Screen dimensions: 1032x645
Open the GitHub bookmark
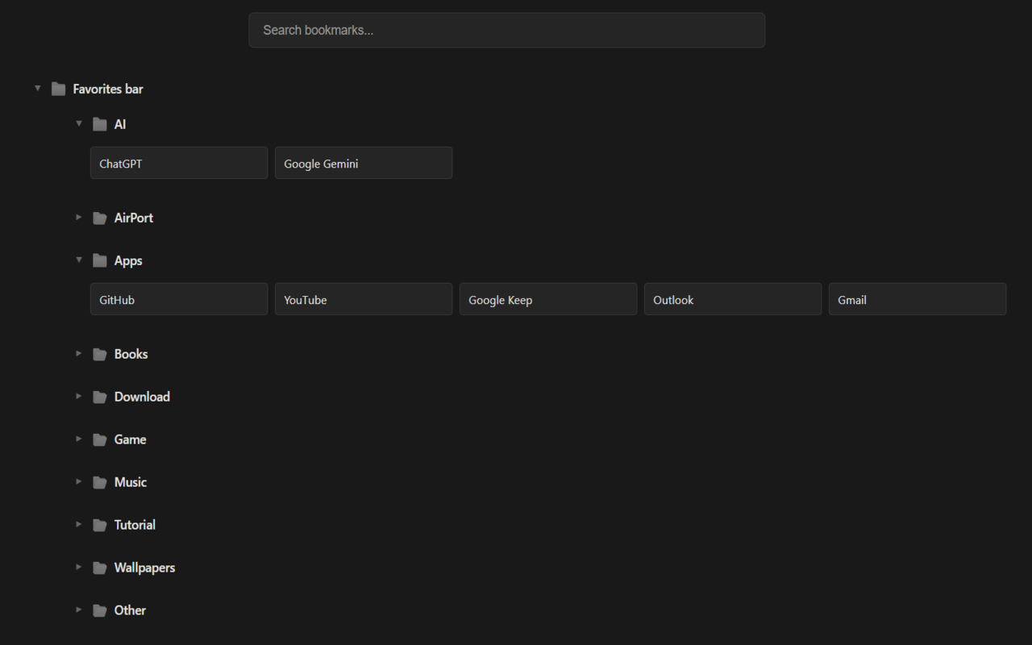(179, 299)
